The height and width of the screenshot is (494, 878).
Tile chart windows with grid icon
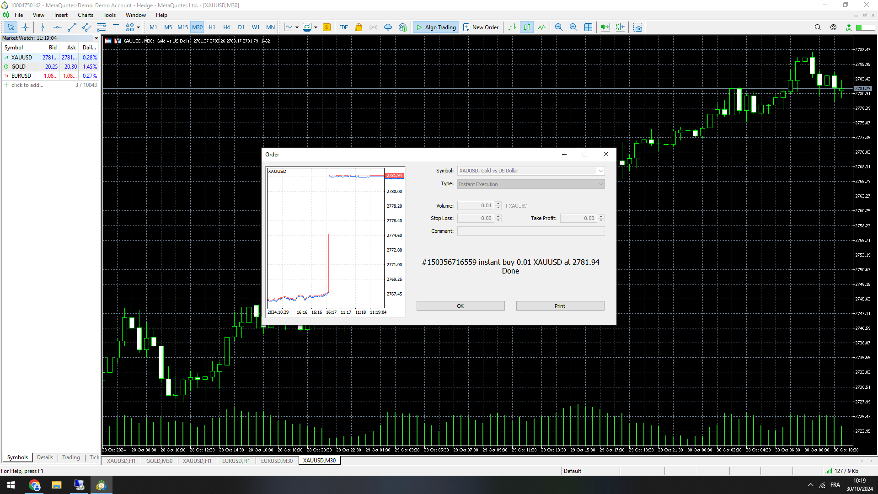588,27
